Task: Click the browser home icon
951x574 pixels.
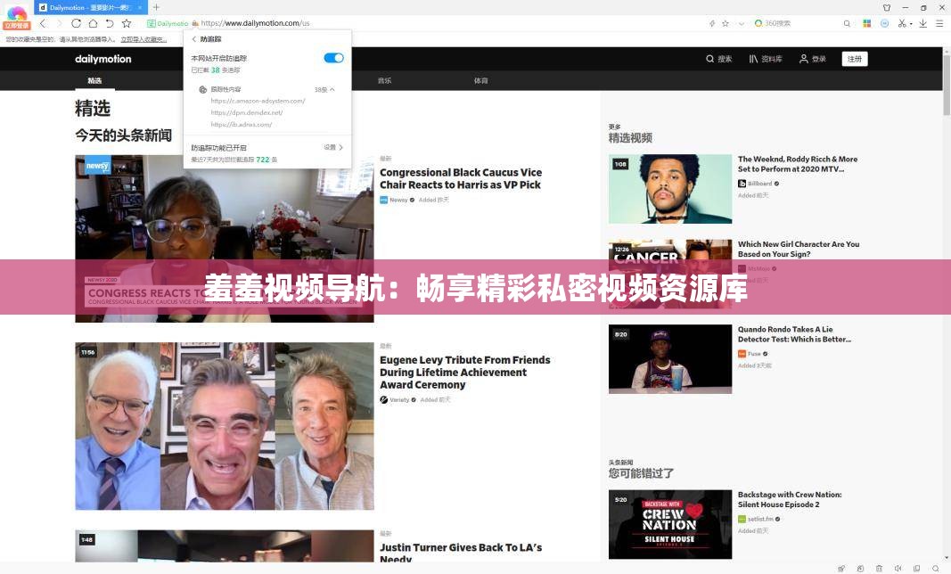Action: [x=93, y=23]
